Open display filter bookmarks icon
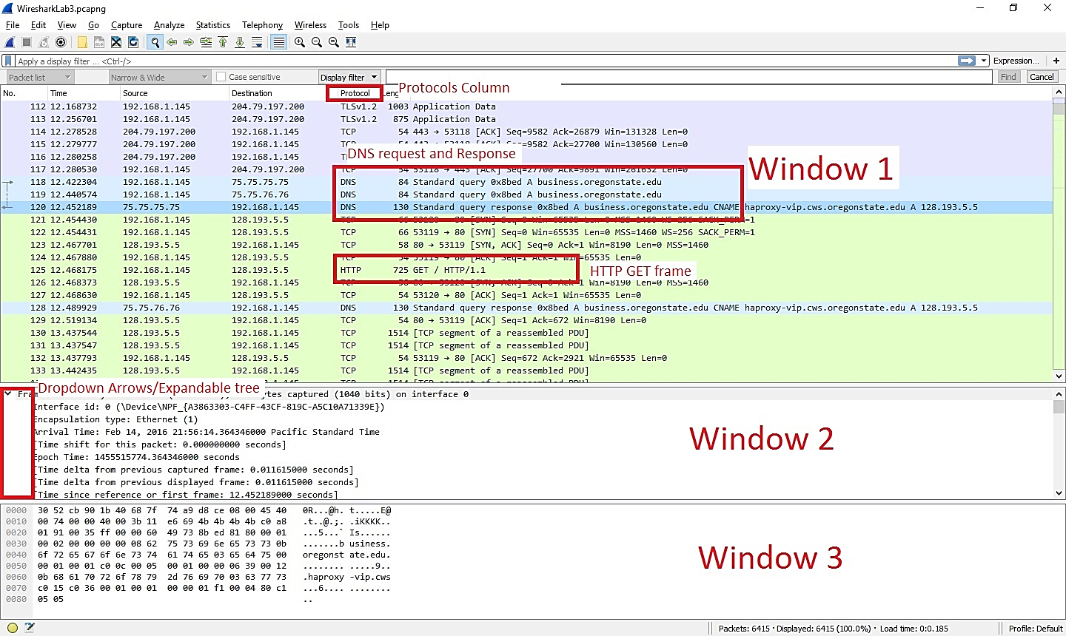 8,61
